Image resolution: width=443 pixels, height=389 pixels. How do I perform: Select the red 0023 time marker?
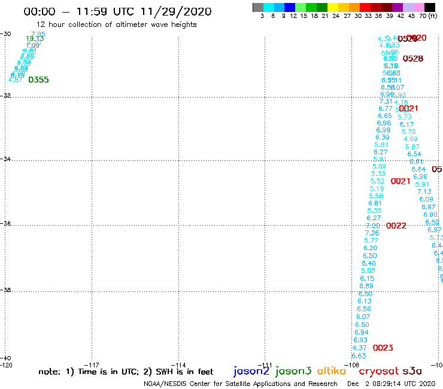[383, 348]
